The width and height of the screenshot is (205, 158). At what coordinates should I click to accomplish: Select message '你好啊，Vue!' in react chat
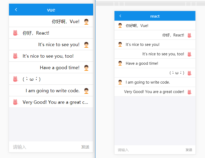(x=137, y=26)
